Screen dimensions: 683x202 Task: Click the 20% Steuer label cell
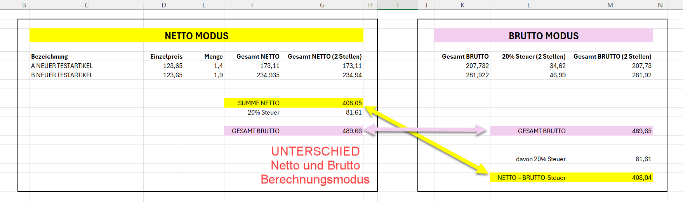[252, 112]
